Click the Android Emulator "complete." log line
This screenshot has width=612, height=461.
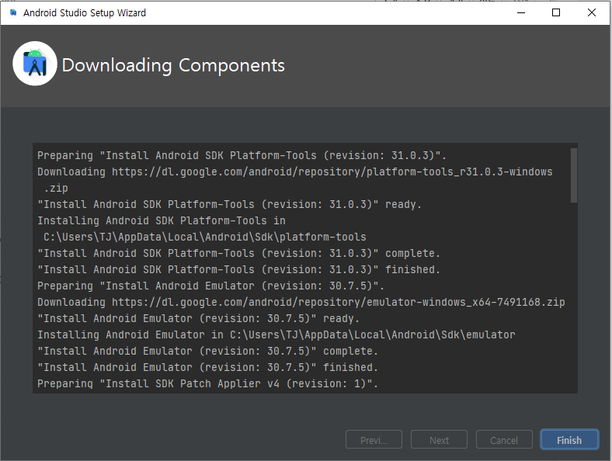point(207,352)
